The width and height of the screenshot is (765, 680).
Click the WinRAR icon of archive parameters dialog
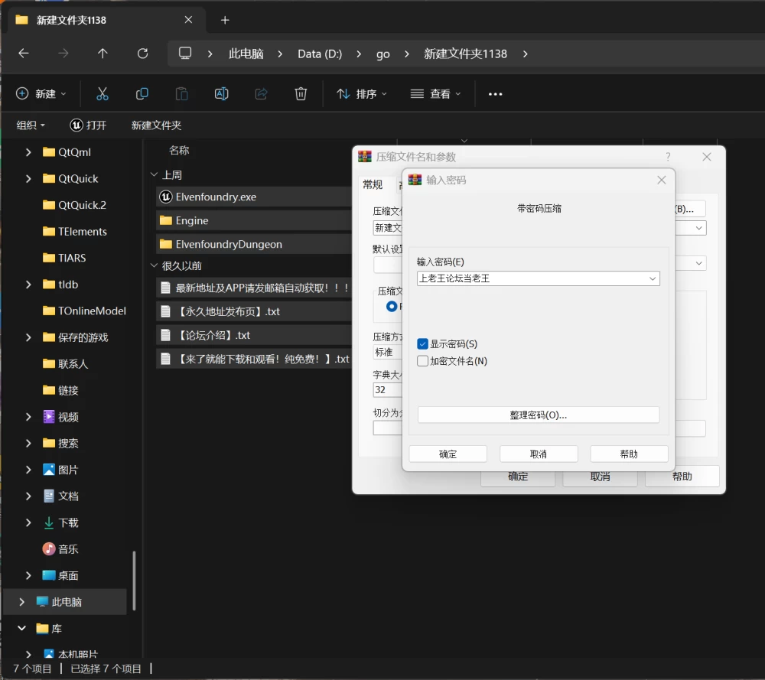pos(365,157)
